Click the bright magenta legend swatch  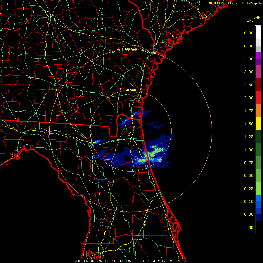pyautogui.click(x=258, y=56)
